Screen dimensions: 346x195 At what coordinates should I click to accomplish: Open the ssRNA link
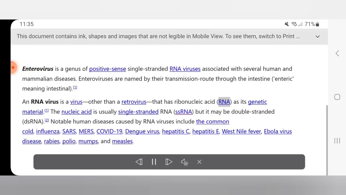tap(184, 112)
